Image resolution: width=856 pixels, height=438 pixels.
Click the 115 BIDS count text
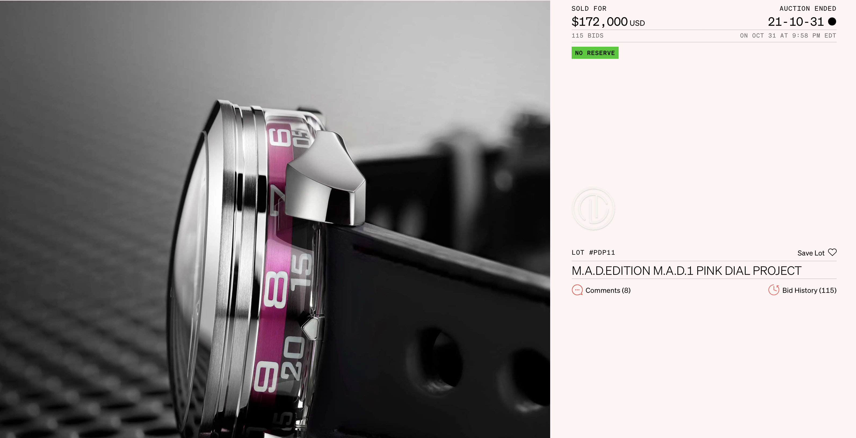(587, 35)
